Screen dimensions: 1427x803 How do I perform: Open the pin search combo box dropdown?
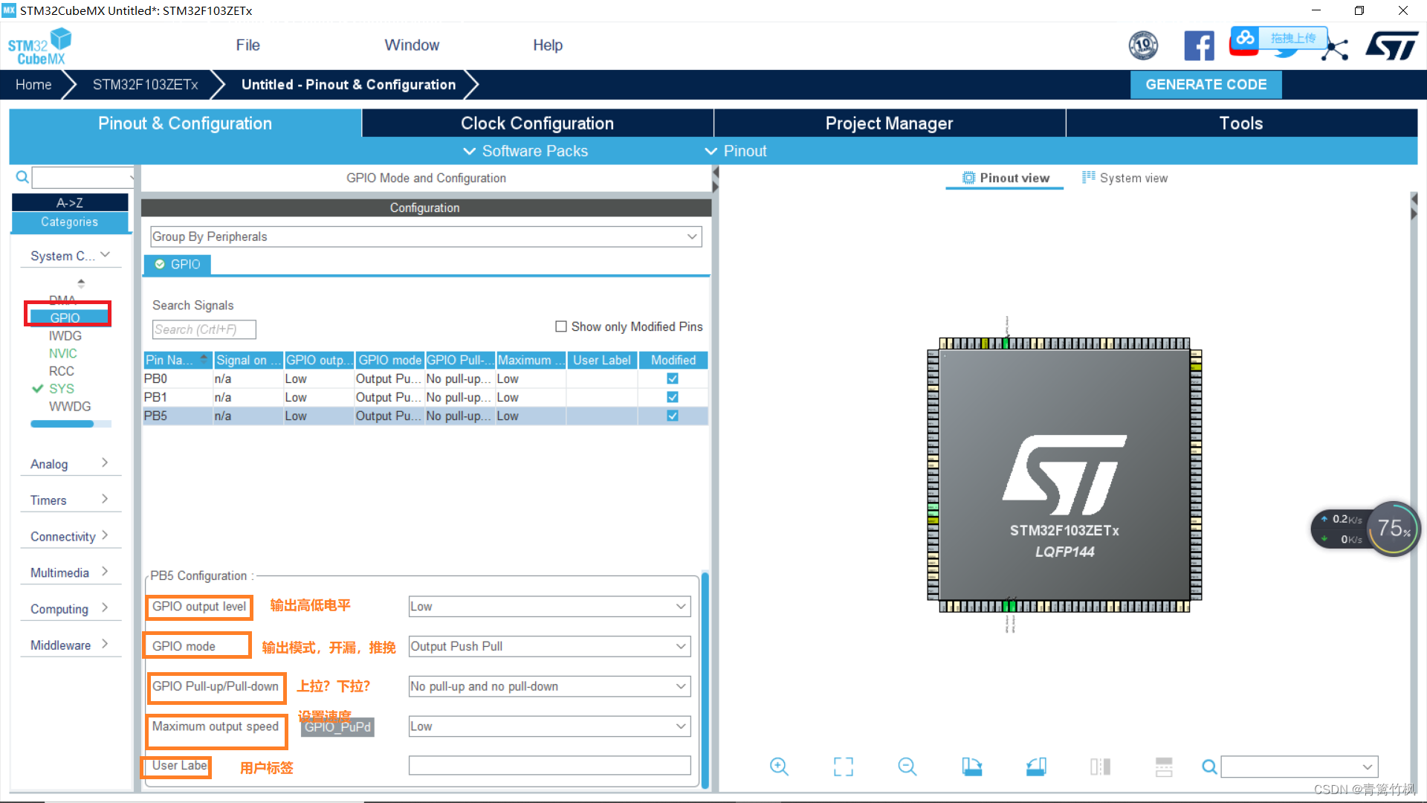tap(1368, 767)
